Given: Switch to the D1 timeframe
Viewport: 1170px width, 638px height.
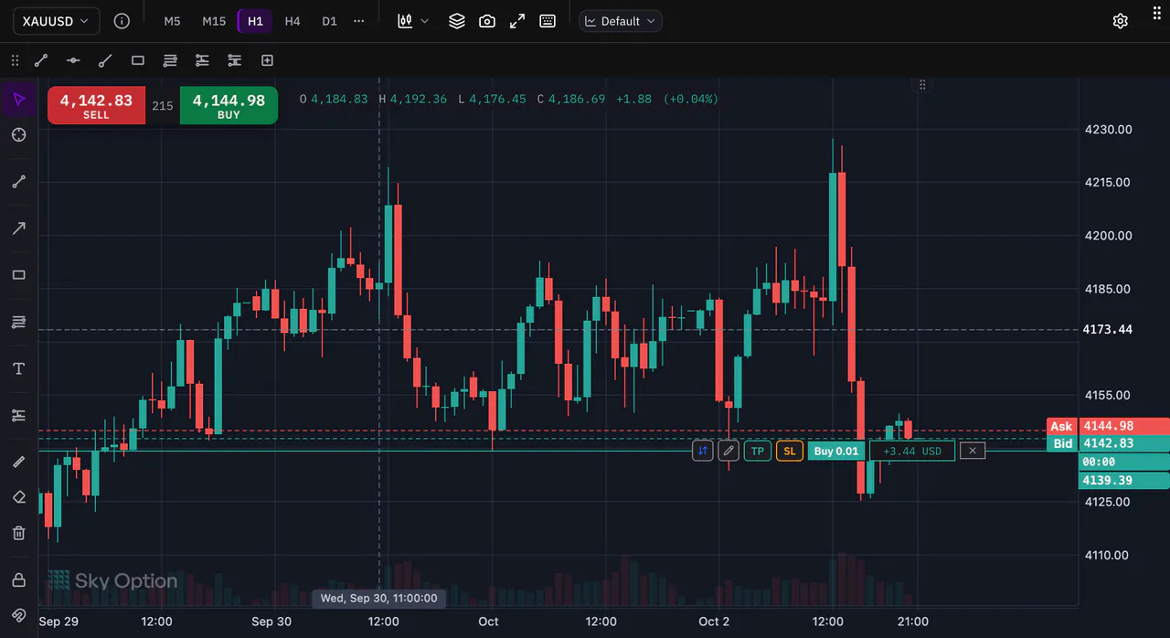Looking at the screenshot, I should [329, 21].
